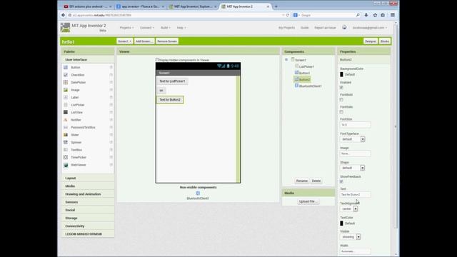This screenshot has height=257, width=457.
Task: Click the BluetoothClient1 non-visible component icon
Action: click(x=198, y=193)
